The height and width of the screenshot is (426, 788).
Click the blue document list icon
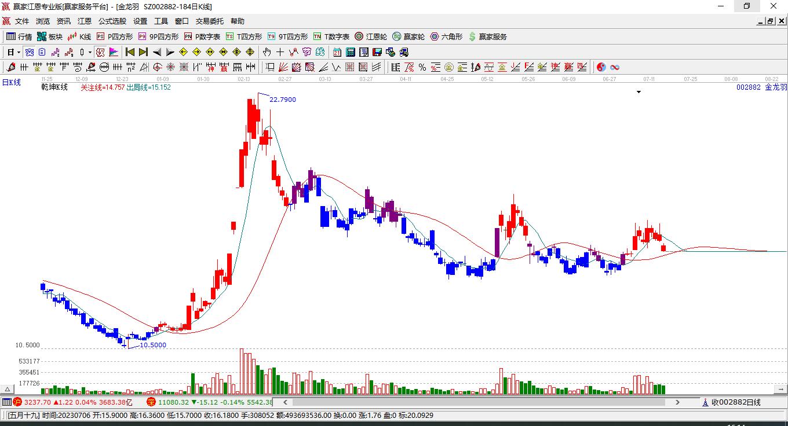[x=42, y=52]
